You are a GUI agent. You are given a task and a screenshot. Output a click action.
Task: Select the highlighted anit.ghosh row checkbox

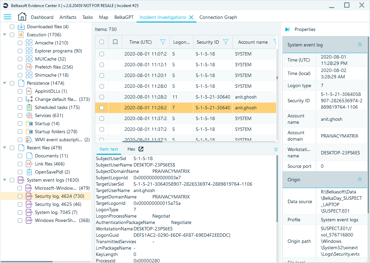[102, 108]
